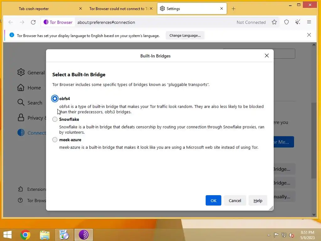
Task: Switch to Tor Browser could not connect tab
Action: (x=119, y=8)
